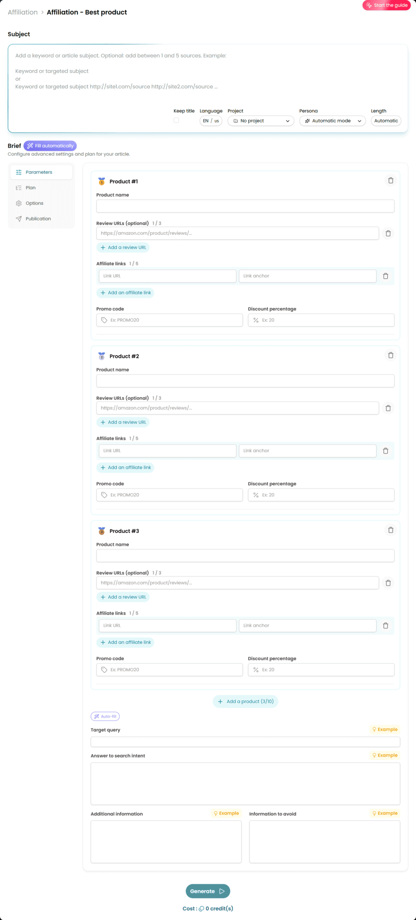Expand the Persona Automatic mode dropdown
Image resolution: width=416 pixels, height=920 pixels.
[x=332, y=121]
